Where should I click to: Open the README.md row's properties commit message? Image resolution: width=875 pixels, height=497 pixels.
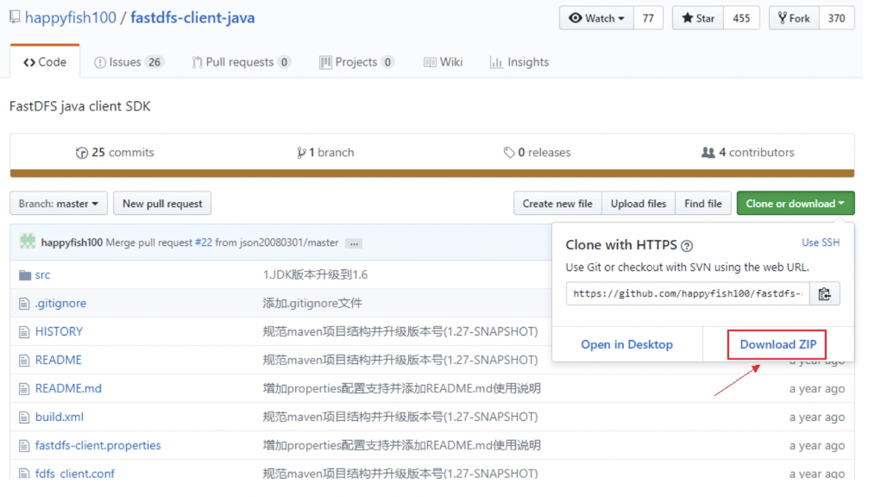coord(402,389)
